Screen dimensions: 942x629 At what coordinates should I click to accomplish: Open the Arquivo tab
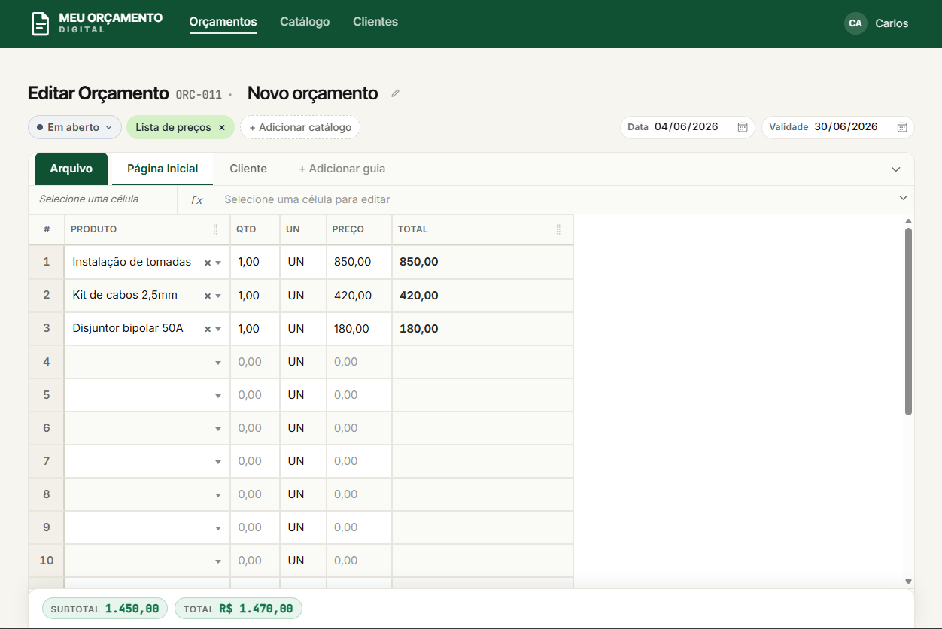(71, 169)
